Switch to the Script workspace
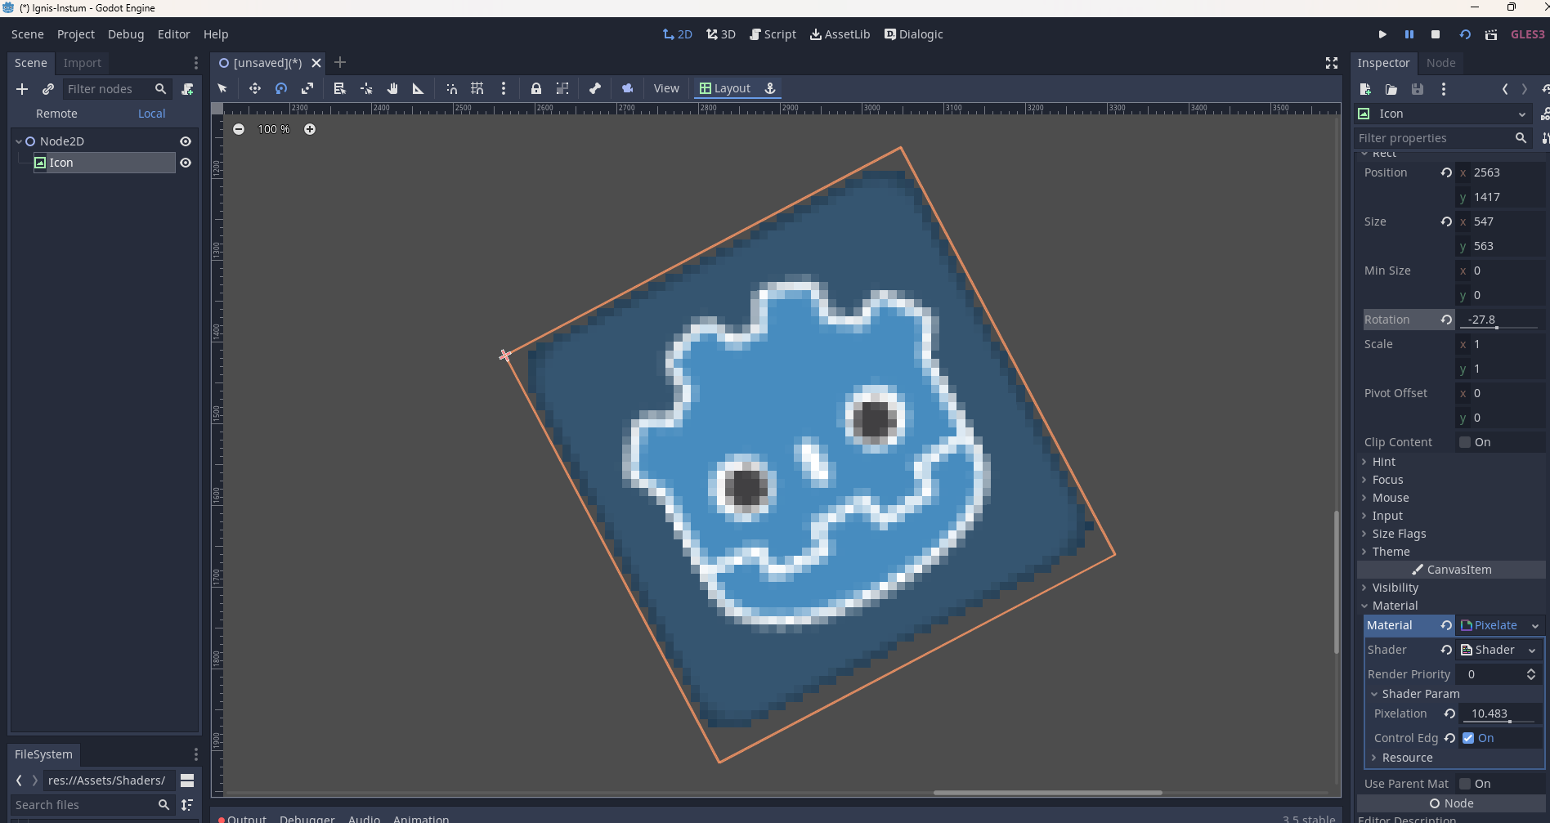1550x823 pixels. click(x=773, y=34)
